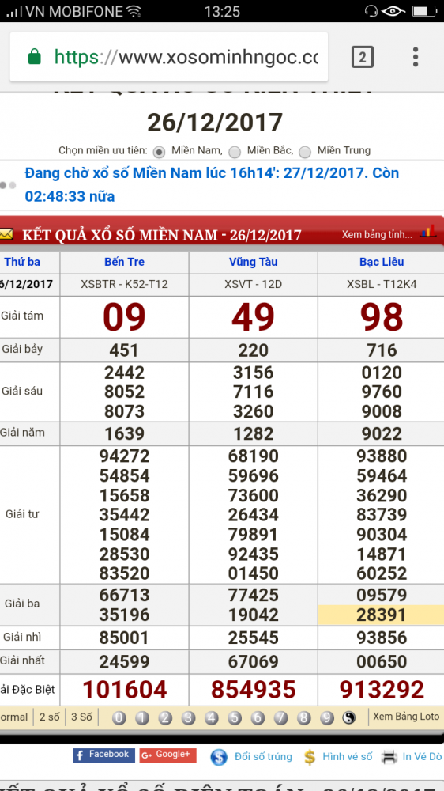The height and width of the screenshot is (791, 444).
Task: Select the Miền Nam radio button
Action: [x=160, y=151]
